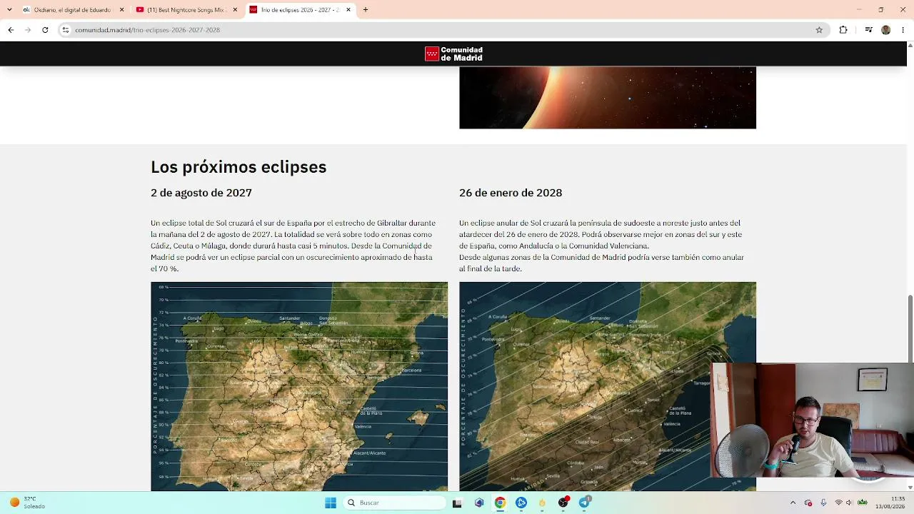Select the Trío de eclipses tab
Screen dimensions: 914x514
coord(301,10)
